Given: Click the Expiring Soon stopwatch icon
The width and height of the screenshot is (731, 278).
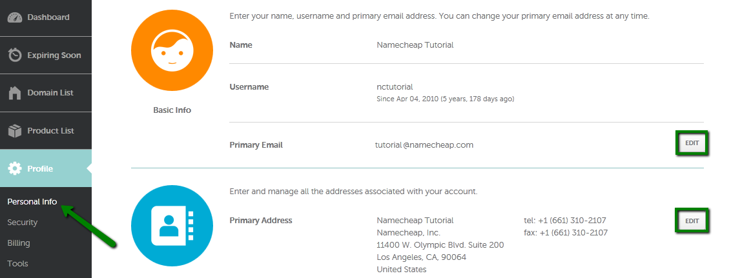Looking at the screenshot, I should (15, 55).
